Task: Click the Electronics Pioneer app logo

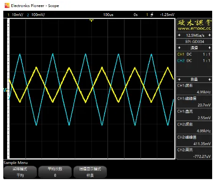Action: (x=7, y=6)
